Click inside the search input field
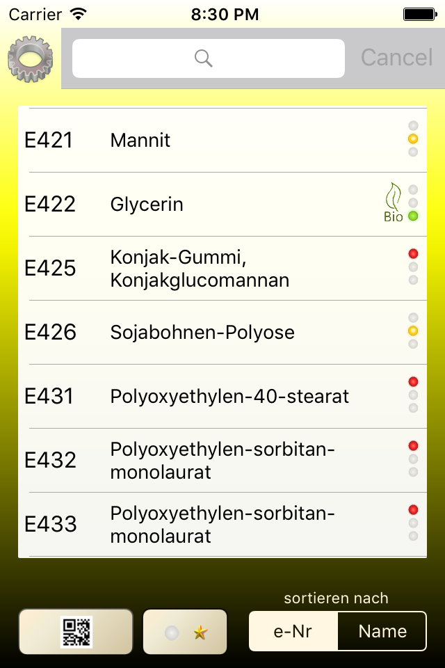445x668 pixels. pyautogui.click(x=209, y=58)
